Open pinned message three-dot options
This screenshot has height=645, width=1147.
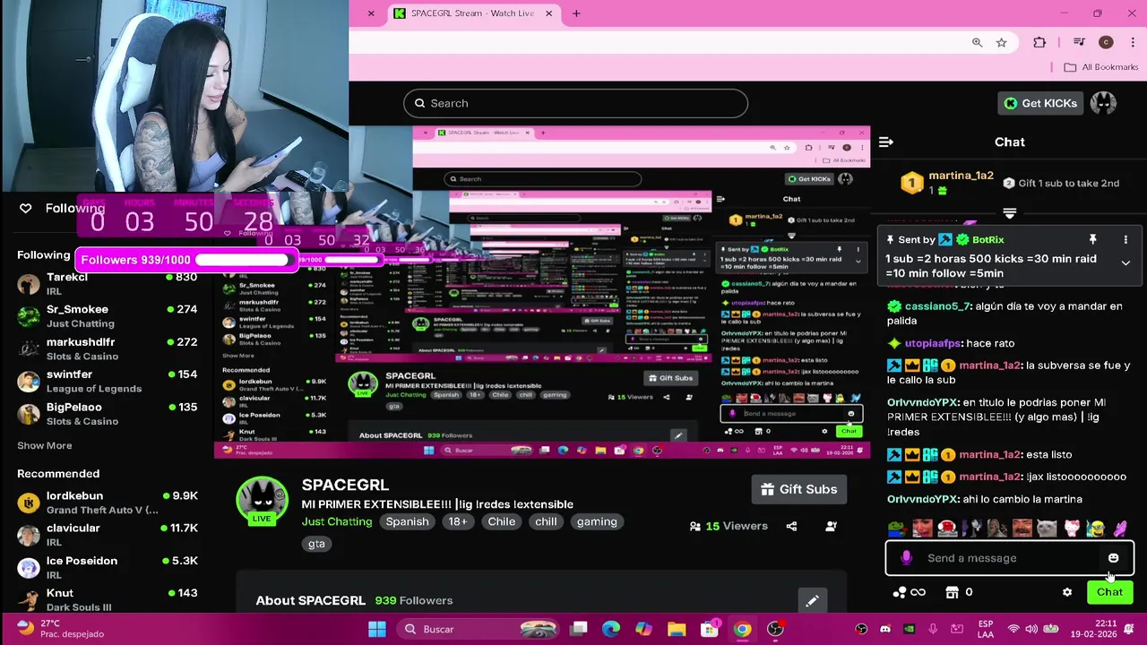(x=1125, y=240)
